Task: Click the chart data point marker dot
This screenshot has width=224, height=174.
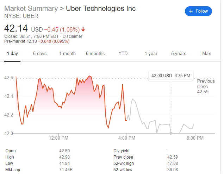Action: click(171, 133)
